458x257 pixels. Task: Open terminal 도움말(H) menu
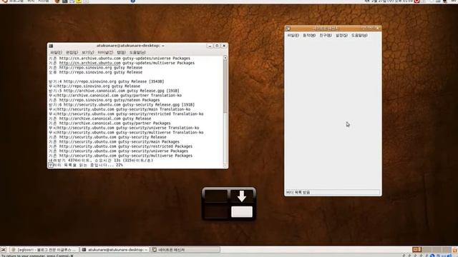click(x=137, y=52)
